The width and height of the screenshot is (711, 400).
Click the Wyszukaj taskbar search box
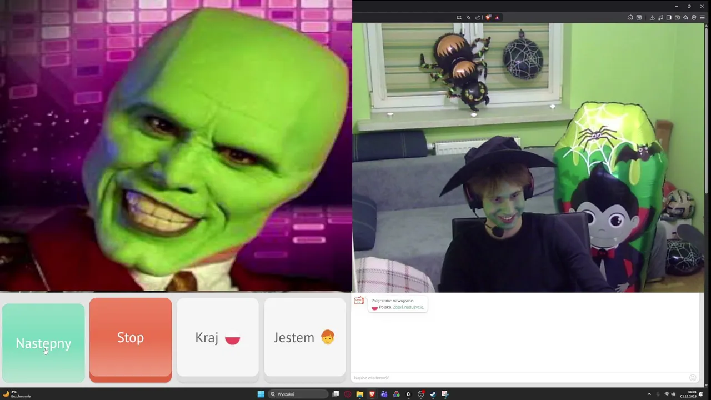[298, 394]
